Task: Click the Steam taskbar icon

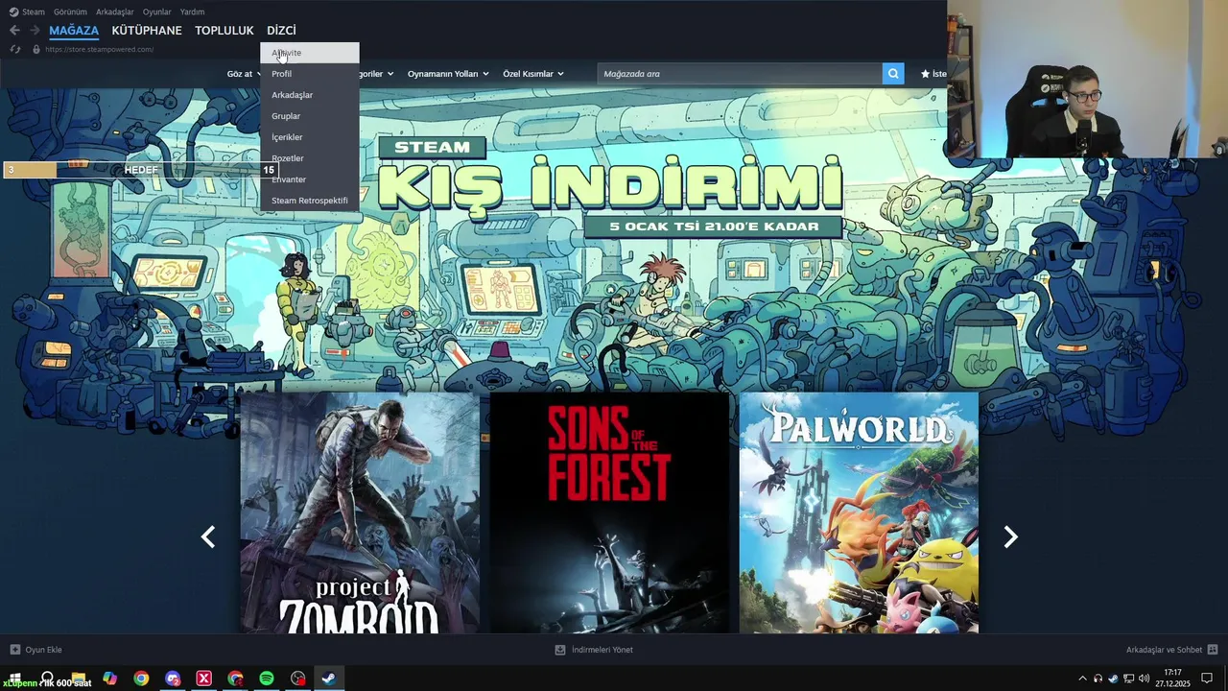Action: tap(329, 679)
